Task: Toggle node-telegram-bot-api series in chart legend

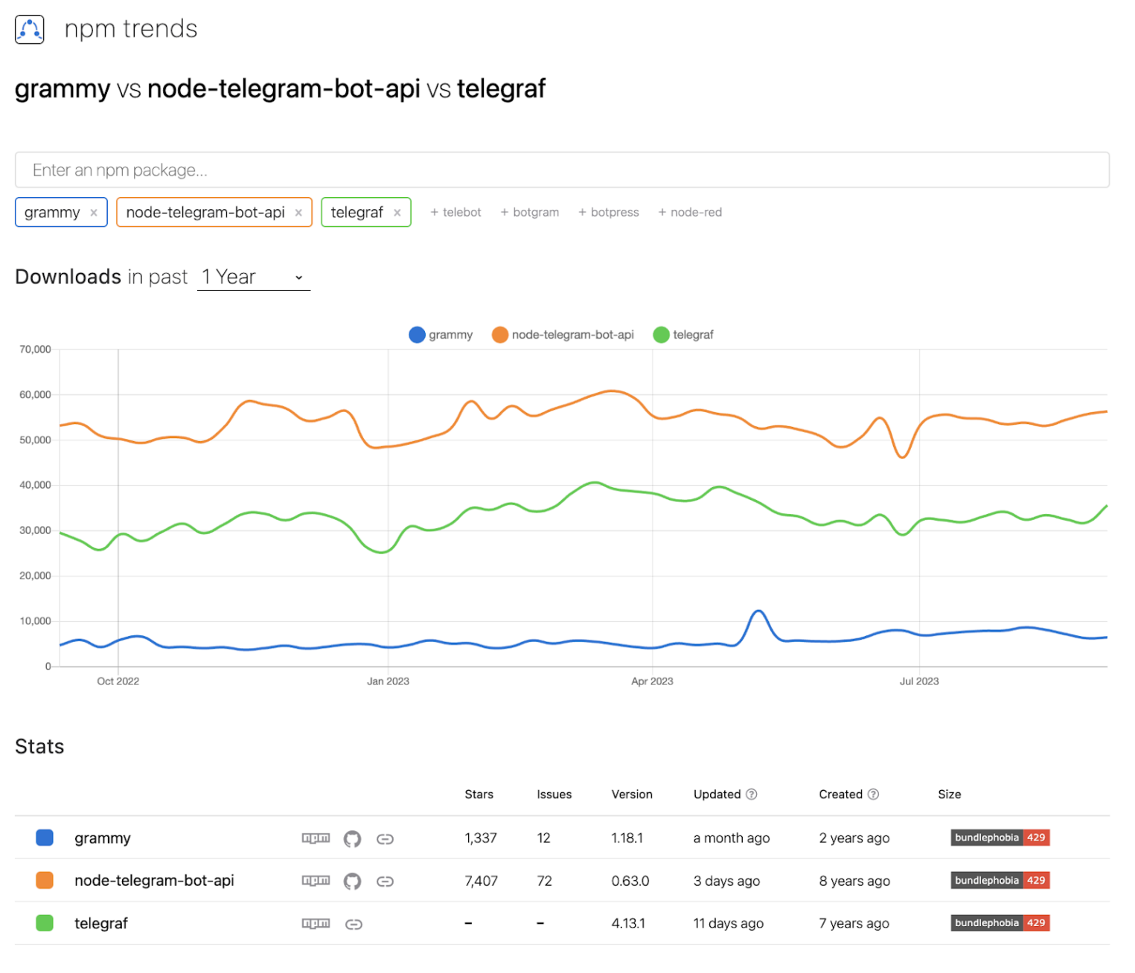Action: click(563, 335)
